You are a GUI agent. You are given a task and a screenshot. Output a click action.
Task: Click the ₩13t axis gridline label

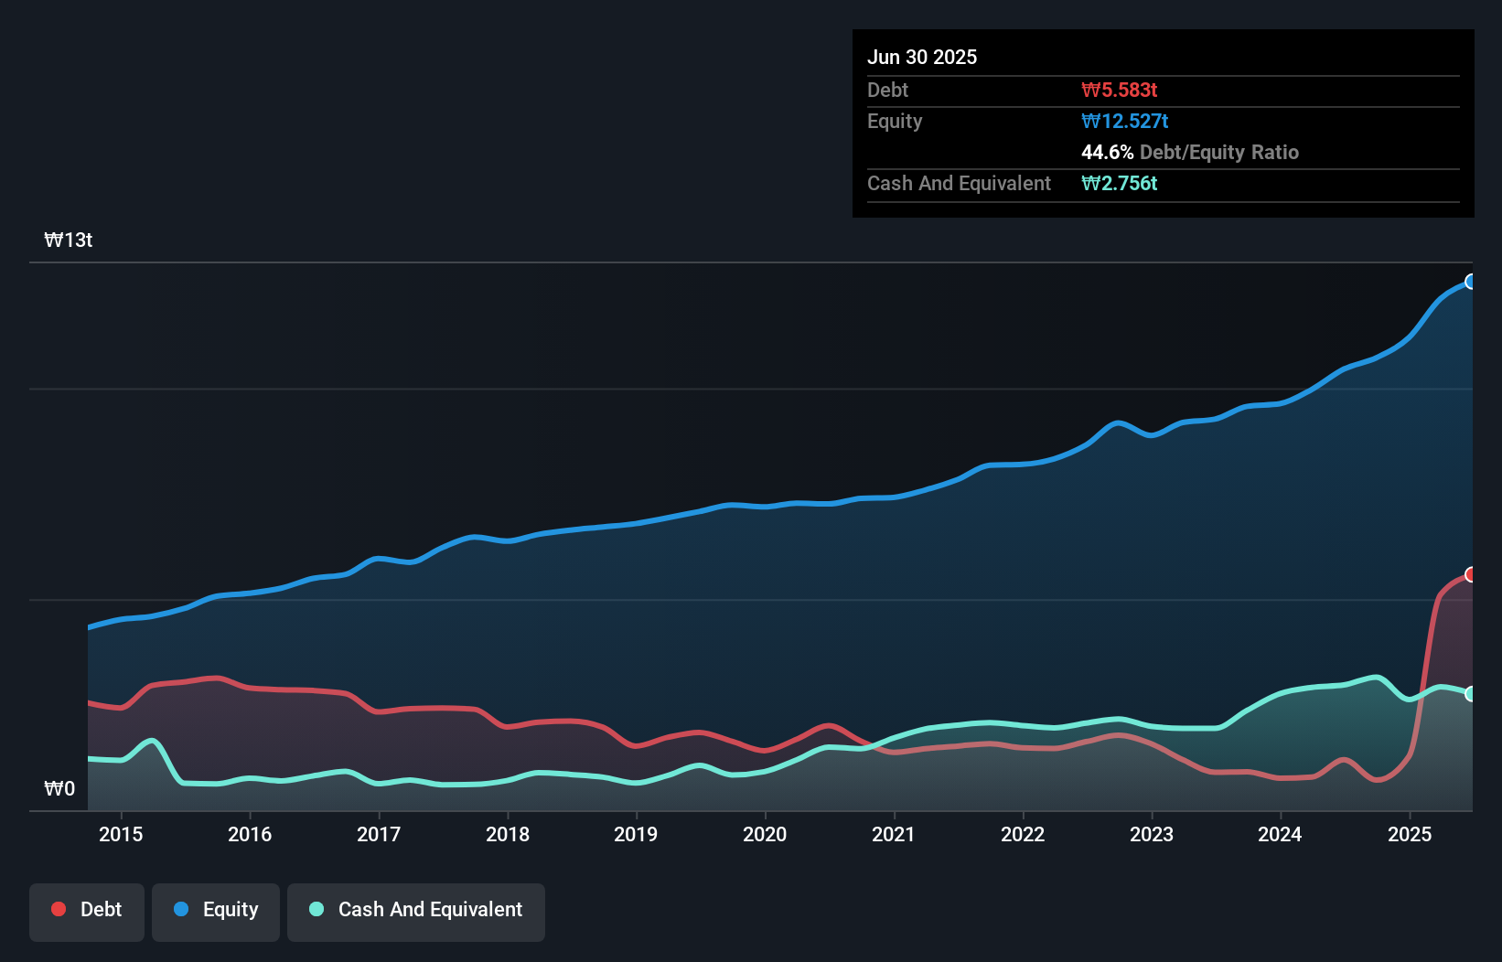click(x=69, y=239)
